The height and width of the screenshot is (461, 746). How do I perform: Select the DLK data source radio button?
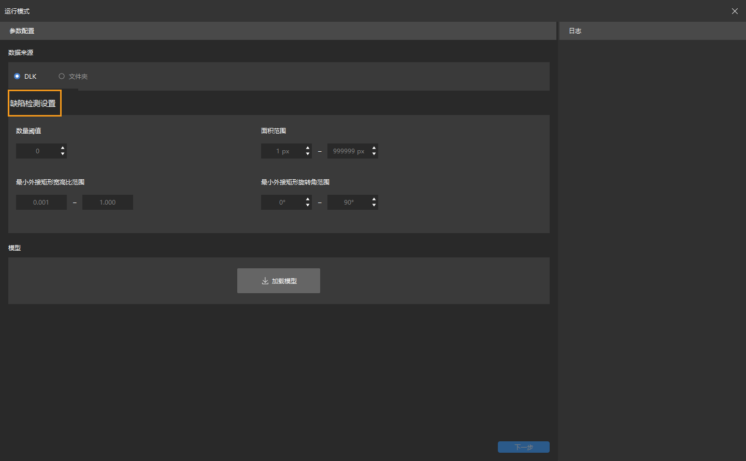(x=17, y=76)
